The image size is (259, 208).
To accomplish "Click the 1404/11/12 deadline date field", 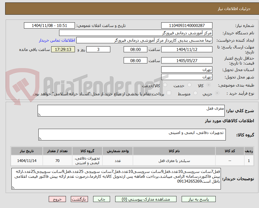I will tap(187, 49).
